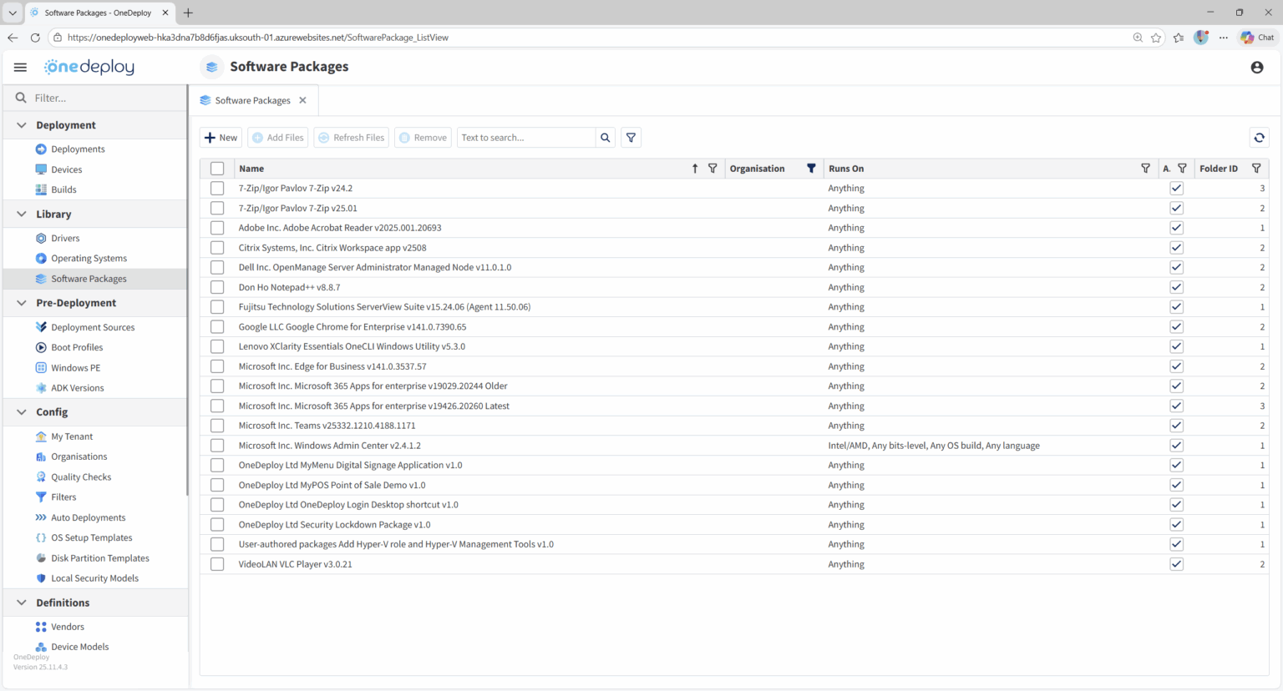The image size is (1283, 691).
Task: Open Disk Partition Templates
Action: pos(100,558)
